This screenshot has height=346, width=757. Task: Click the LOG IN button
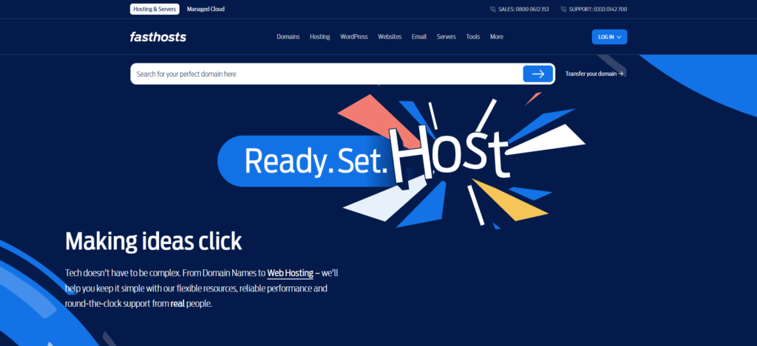point(609,37)
